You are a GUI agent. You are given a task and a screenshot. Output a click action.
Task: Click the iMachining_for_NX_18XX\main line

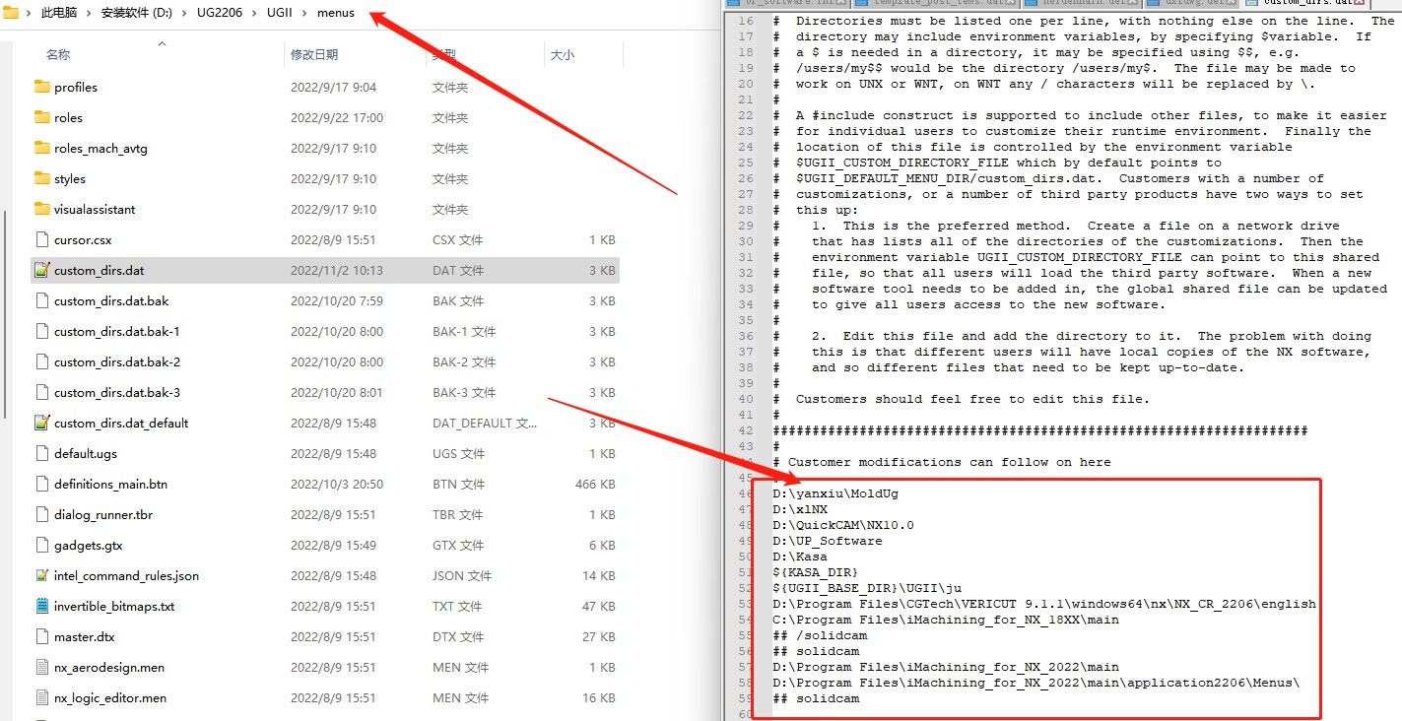946,620
